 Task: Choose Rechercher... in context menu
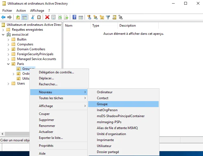59,84
